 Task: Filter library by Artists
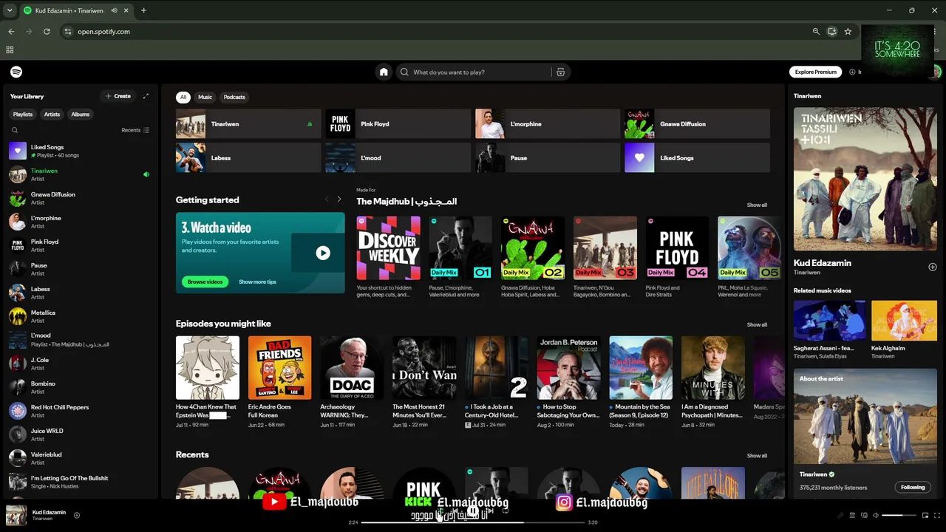point(52,115)
